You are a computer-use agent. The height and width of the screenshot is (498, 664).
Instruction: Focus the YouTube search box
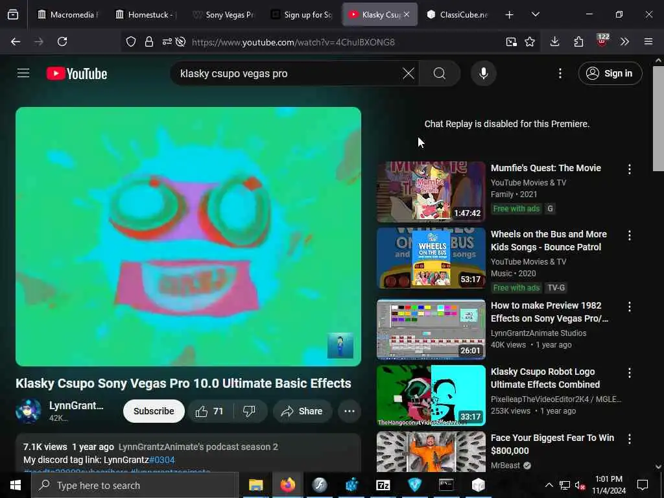coord(288,73)
